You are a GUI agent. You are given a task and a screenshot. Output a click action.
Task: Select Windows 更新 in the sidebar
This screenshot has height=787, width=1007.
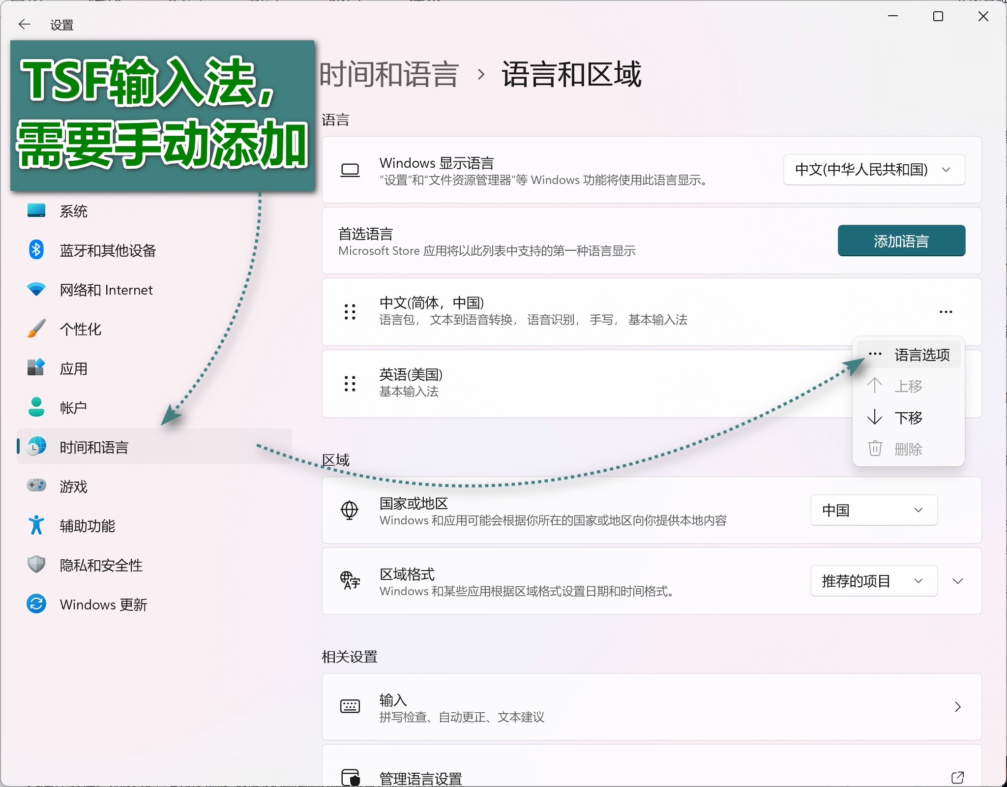154,605
